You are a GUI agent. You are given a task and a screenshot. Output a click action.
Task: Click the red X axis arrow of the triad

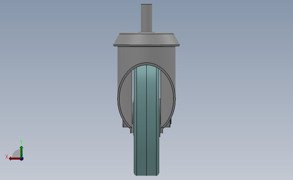15,159
